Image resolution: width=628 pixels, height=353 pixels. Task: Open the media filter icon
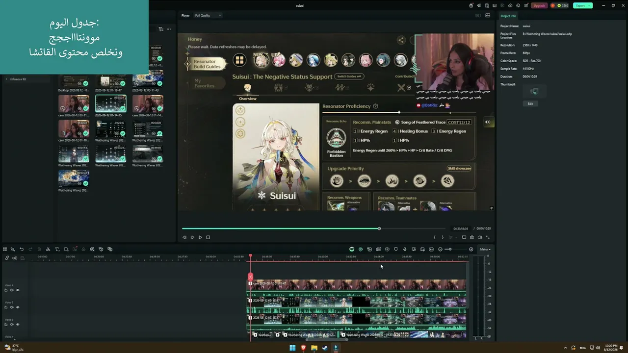pos(160,29)
